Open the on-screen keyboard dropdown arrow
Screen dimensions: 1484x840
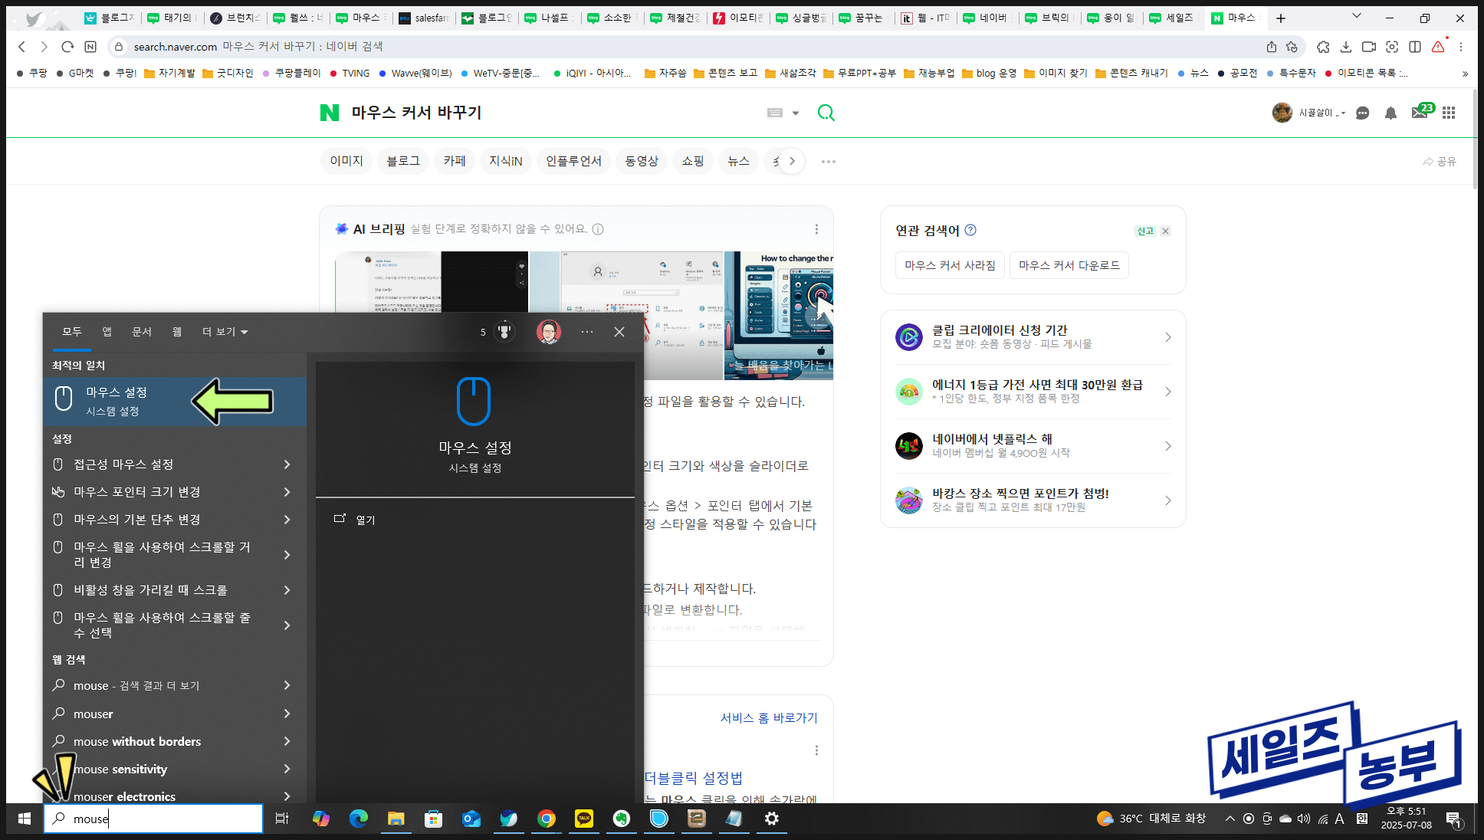796,113
